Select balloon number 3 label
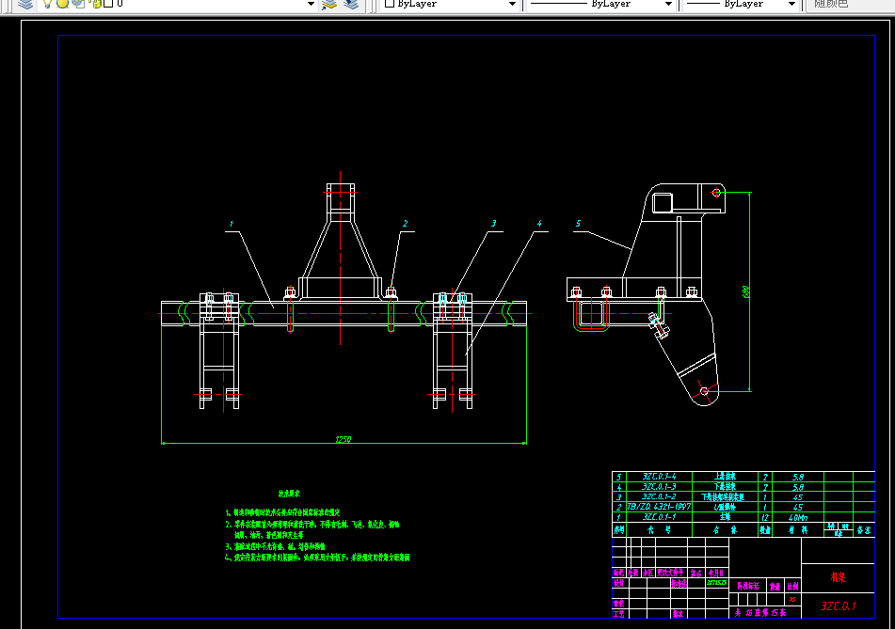Screen dimensions: 895x629 click(x=494, y=224)
